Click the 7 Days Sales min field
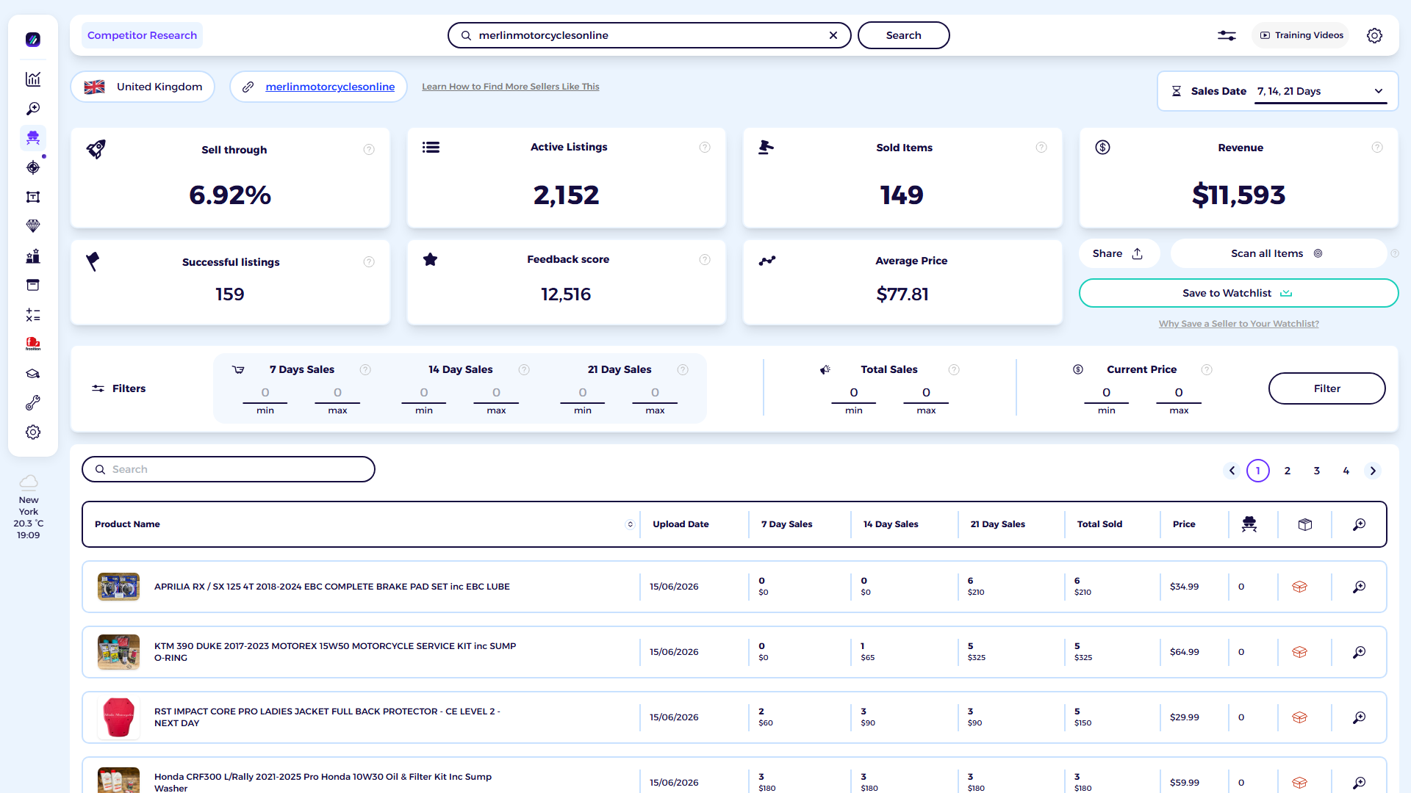The image size is (1411, 793). [265, 393]
